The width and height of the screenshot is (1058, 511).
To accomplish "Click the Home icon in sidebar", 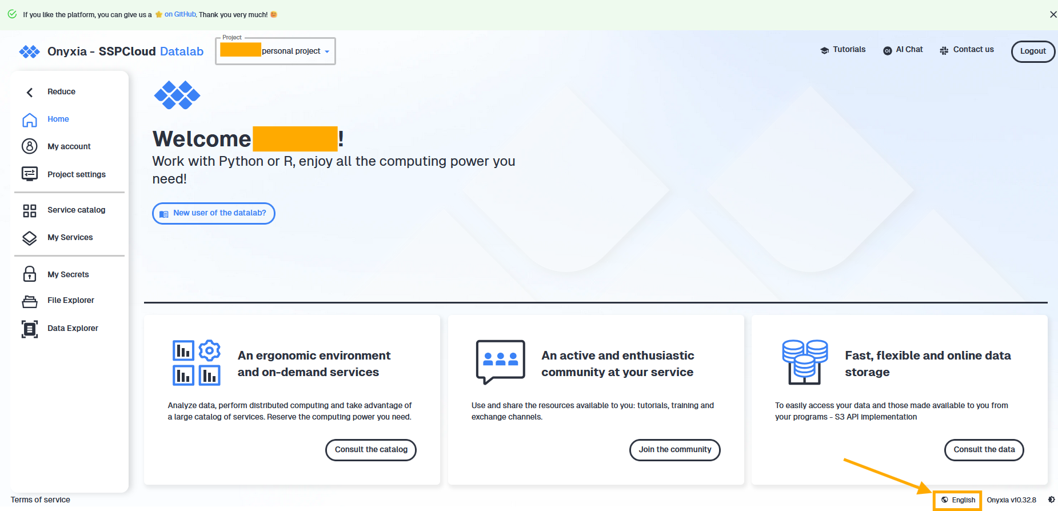I will 30,119.
